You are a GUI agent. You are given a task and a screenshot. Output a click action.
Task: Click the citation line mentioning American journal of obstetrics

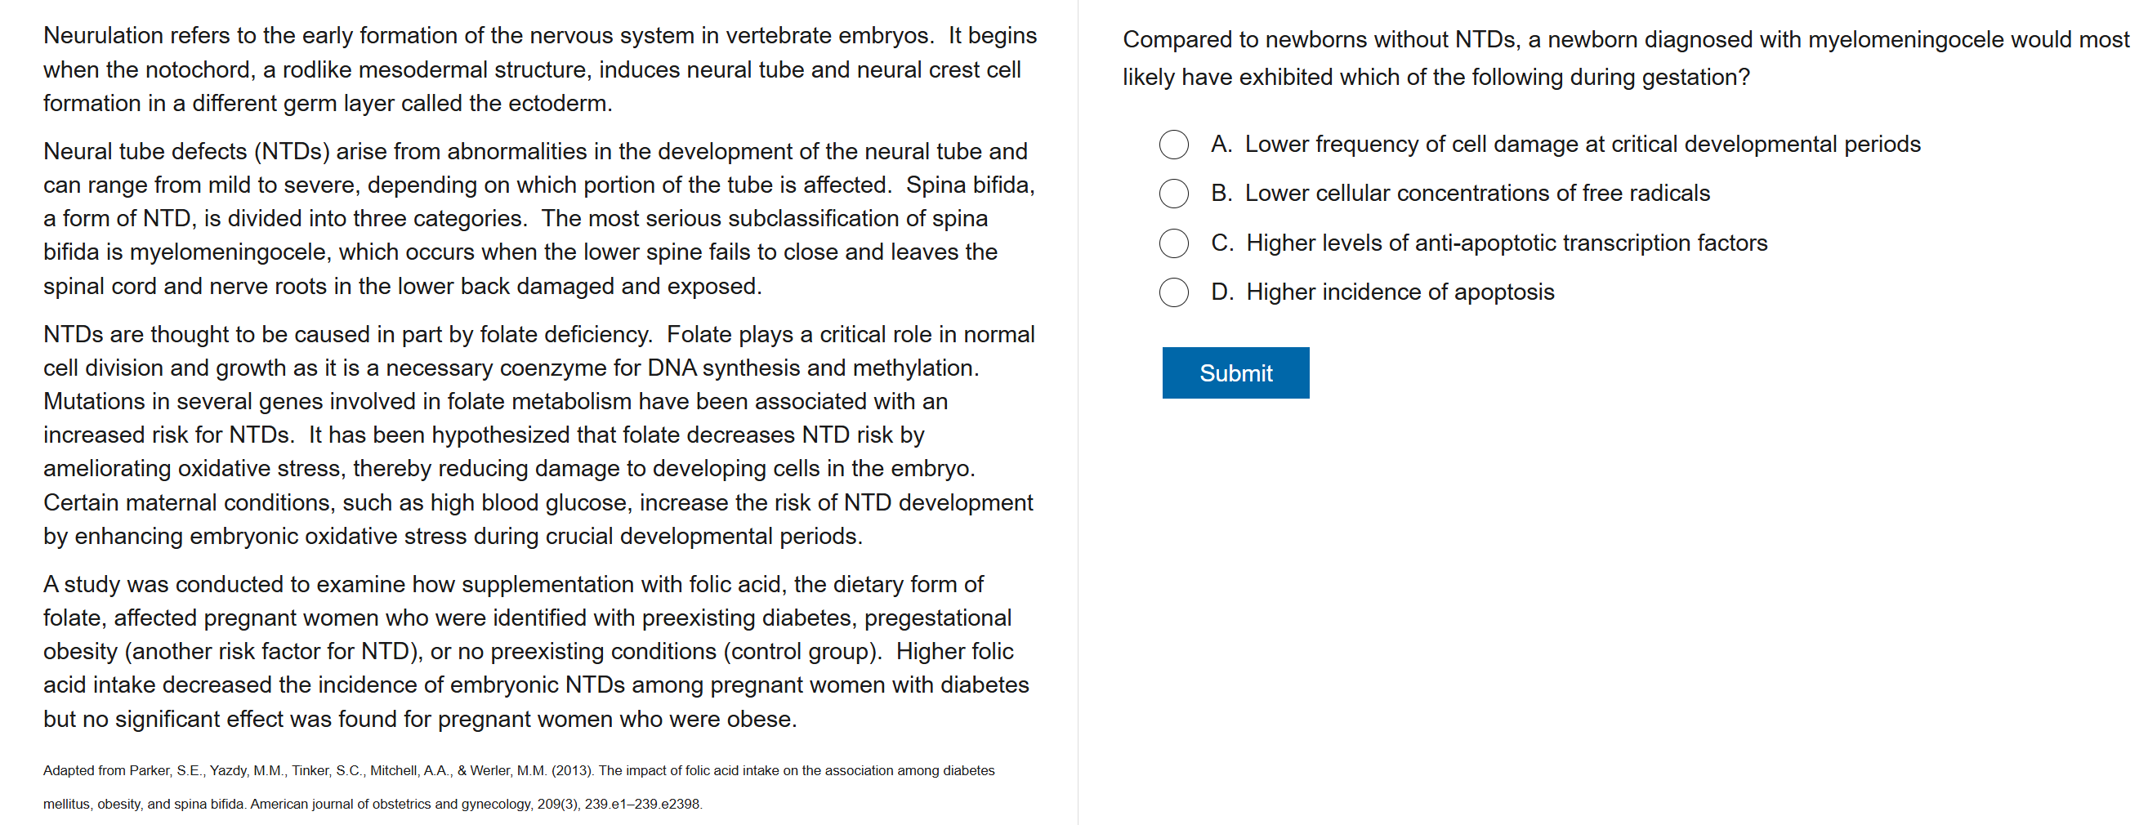click(x=373, y=804)
